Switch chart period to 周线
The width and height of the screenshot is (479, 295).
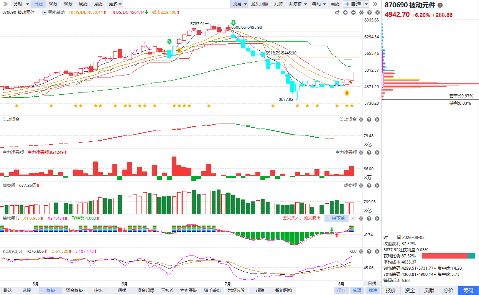[x=83, y=4]
